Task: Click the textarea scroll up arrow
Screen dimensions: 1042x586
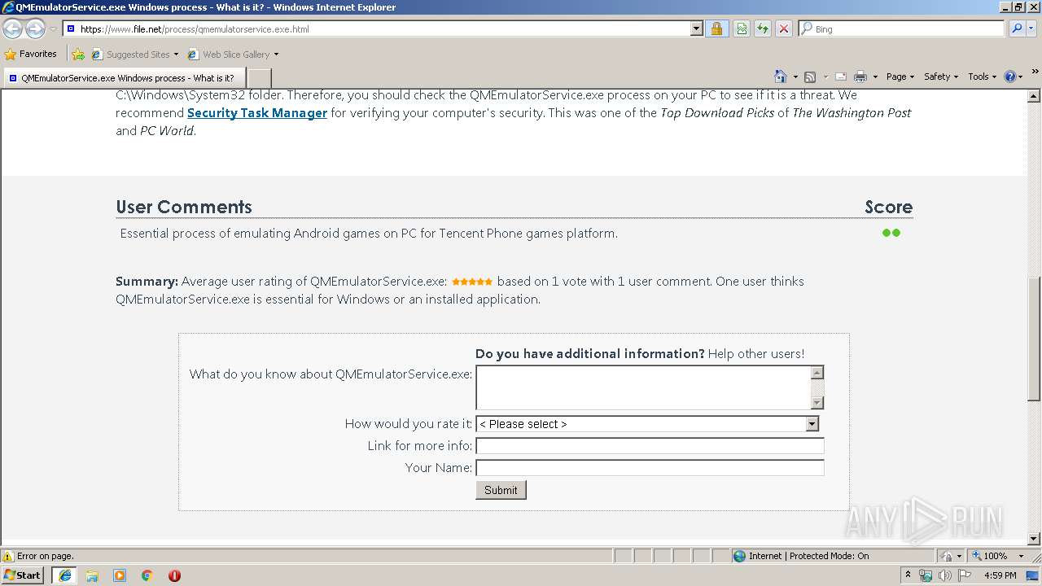Action: (817, 372)
